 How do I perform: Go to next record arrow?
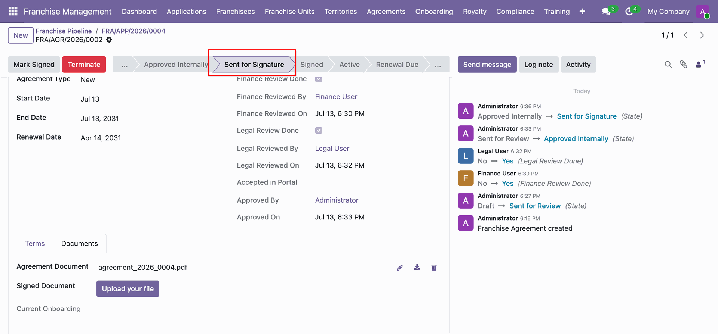(702, 35)
